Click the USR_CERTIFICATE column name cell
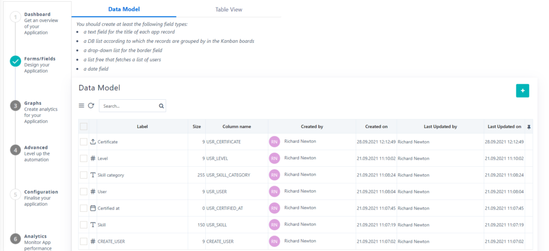This screenshot has height=251, width=549. tap(237, 142)
